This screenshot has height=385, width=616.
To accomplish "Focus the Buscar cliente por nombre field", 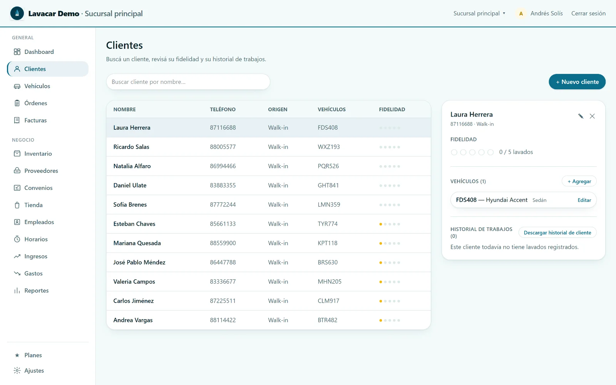I will pos(188,82).
